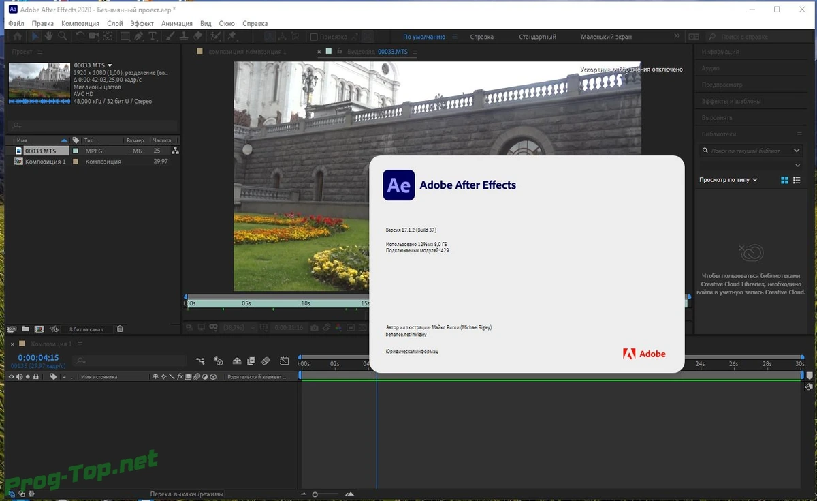The width and height of the screenshot is (817, 501).
Task: Open the Файл menu
Action: point(16,23)
